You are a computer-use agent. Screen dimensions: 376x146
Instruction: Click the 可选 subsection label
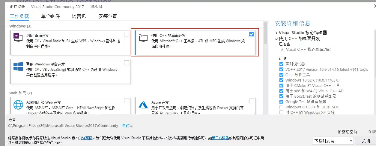[283, 59]
